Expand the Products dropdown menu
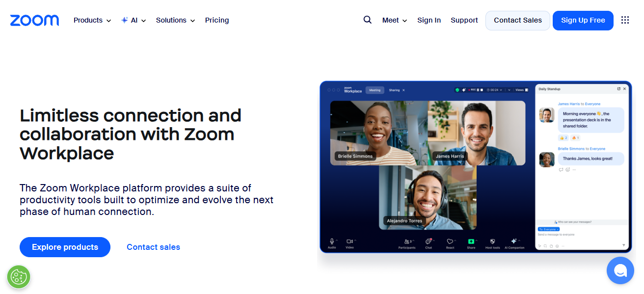Viewport: 644px width, 294px height. pos(92,20)
